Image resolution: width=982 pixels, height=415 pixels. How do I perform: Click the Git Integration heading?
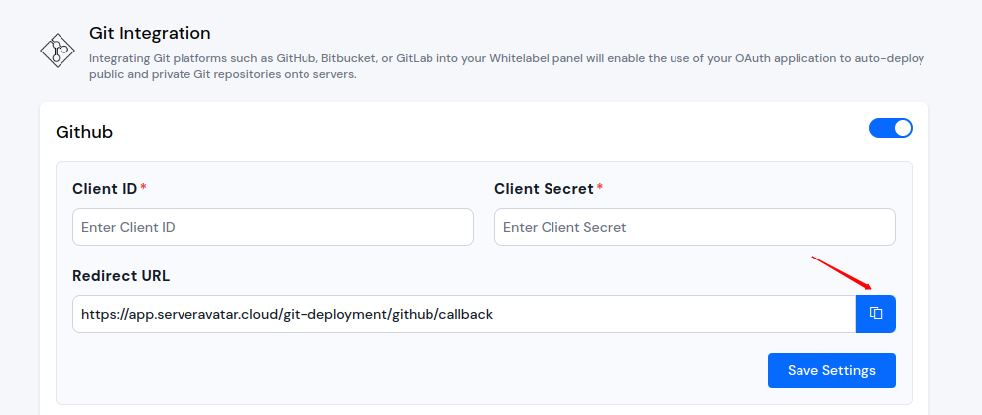tap(150, 33)
